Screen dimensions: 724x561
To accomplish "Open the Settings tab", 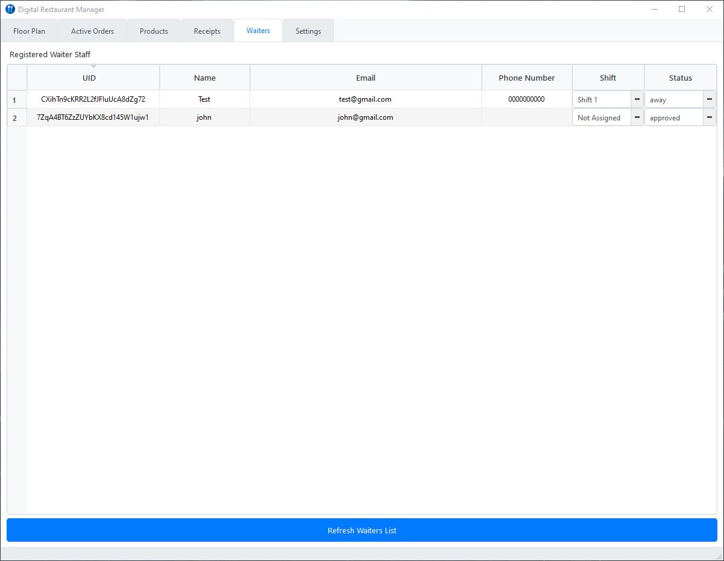I will [x=308, y=31].
